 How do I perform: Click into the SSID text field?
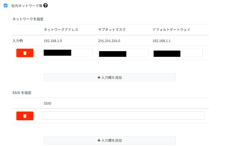click(x=123, y=116)
